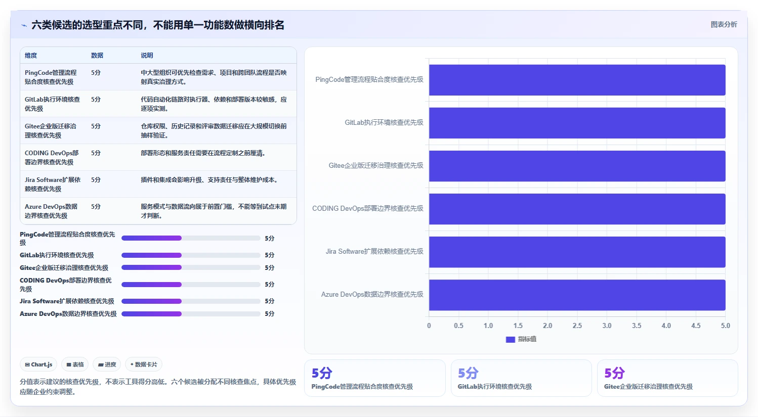The image size is (758, 417).
Task: Click the 数据 table column header
Action: pyautogui.click(x=97, y=56)
